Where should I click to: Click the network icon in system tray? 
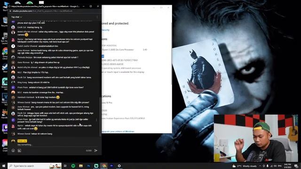click(271, 166)
